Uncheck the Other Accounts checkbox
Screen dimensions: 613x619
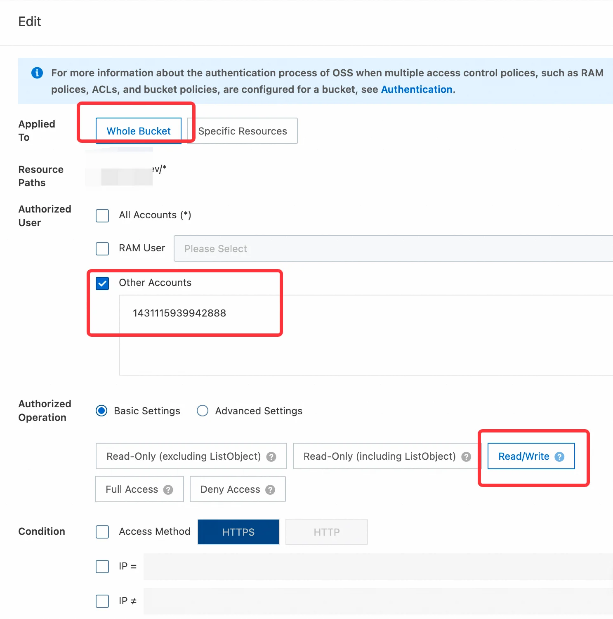click(x=102, y=284)
